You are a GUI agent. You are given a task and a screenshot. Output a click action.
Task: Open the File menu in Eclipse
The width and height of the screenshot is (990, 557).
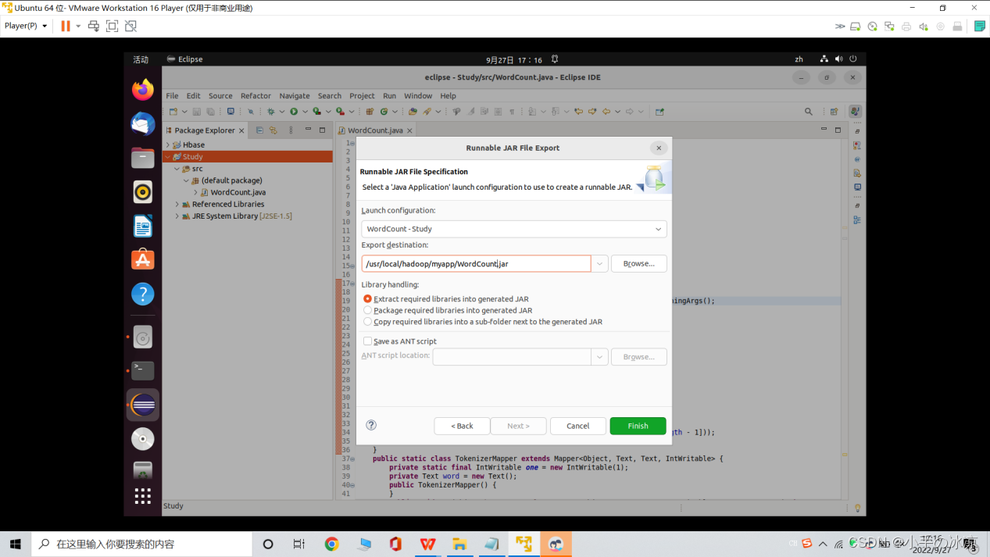click(172, 95)
